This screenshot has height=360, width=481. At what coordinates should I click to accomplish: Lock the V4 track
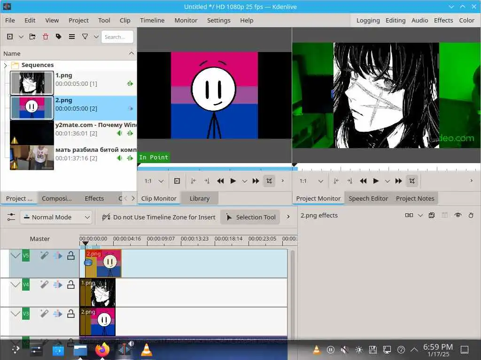[x=71, y=285]
